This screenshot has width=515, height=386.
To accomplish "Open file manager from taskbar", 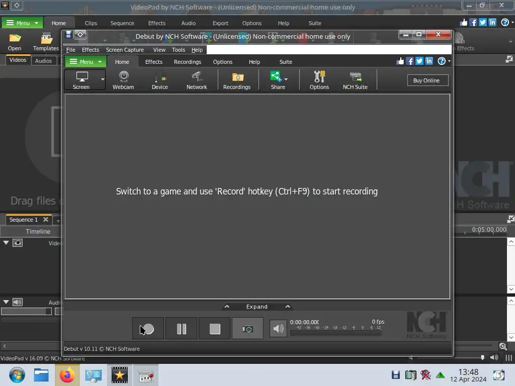I will tap(41, 375).
